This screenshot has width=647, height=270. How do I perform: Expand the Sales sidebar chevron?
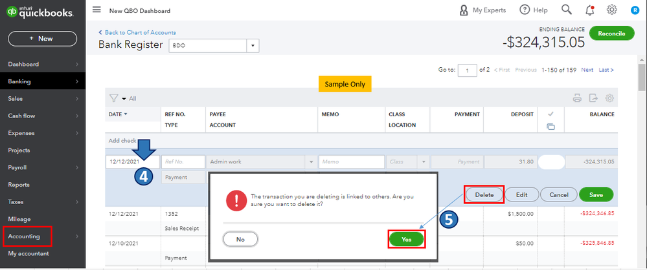pyautogui.click(x=77, y=99)
